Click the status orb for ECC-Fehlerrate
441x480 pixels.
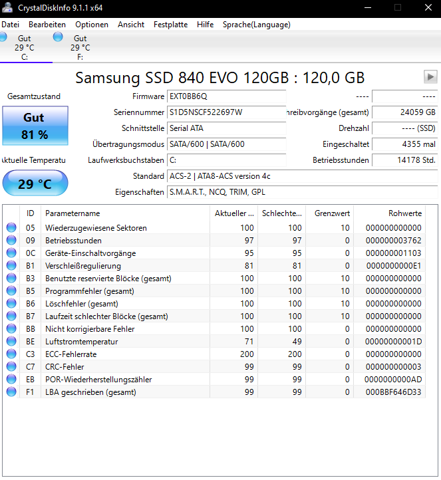(x=11, y=354)
